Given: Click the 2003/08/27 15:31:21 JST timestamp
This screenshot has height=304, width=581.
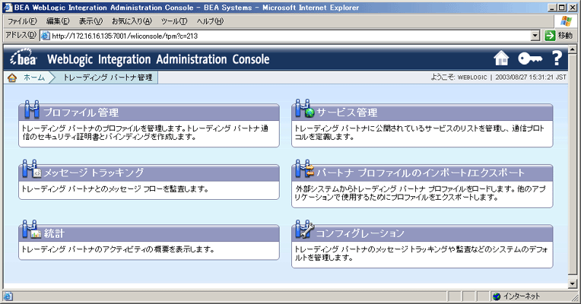Looking at the screenshot, I should coord(531,77).
